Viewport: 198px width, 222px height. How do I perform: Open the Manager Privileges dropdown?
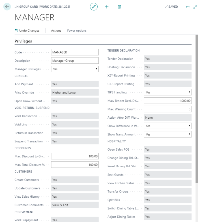pos(75,69)
